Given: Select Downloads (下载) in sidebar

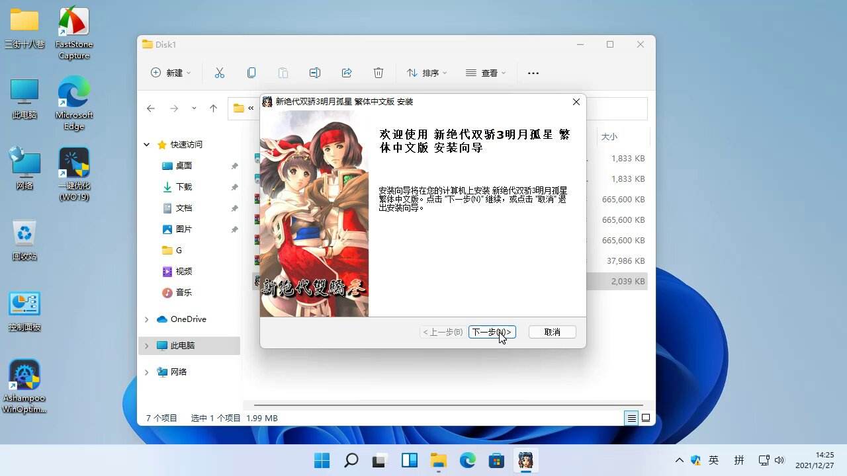Looking at the screenshot, I should pyautogui.click(x=184, y=187).
